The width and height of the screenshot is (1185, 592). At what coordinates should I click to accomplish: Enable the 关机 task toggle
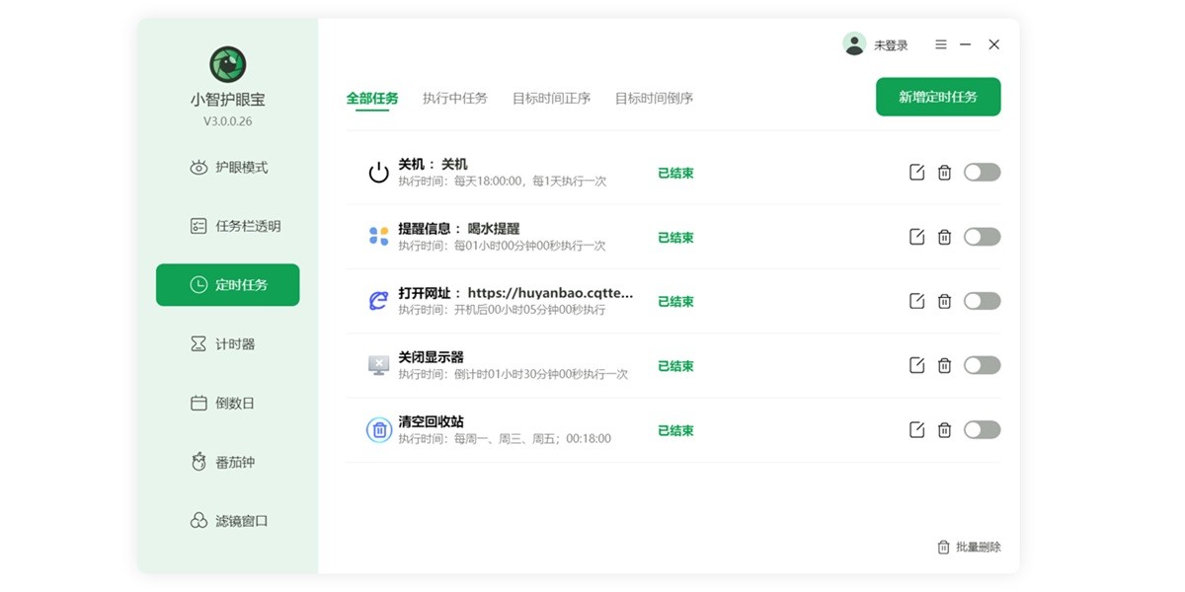click(x=982, y=172)
